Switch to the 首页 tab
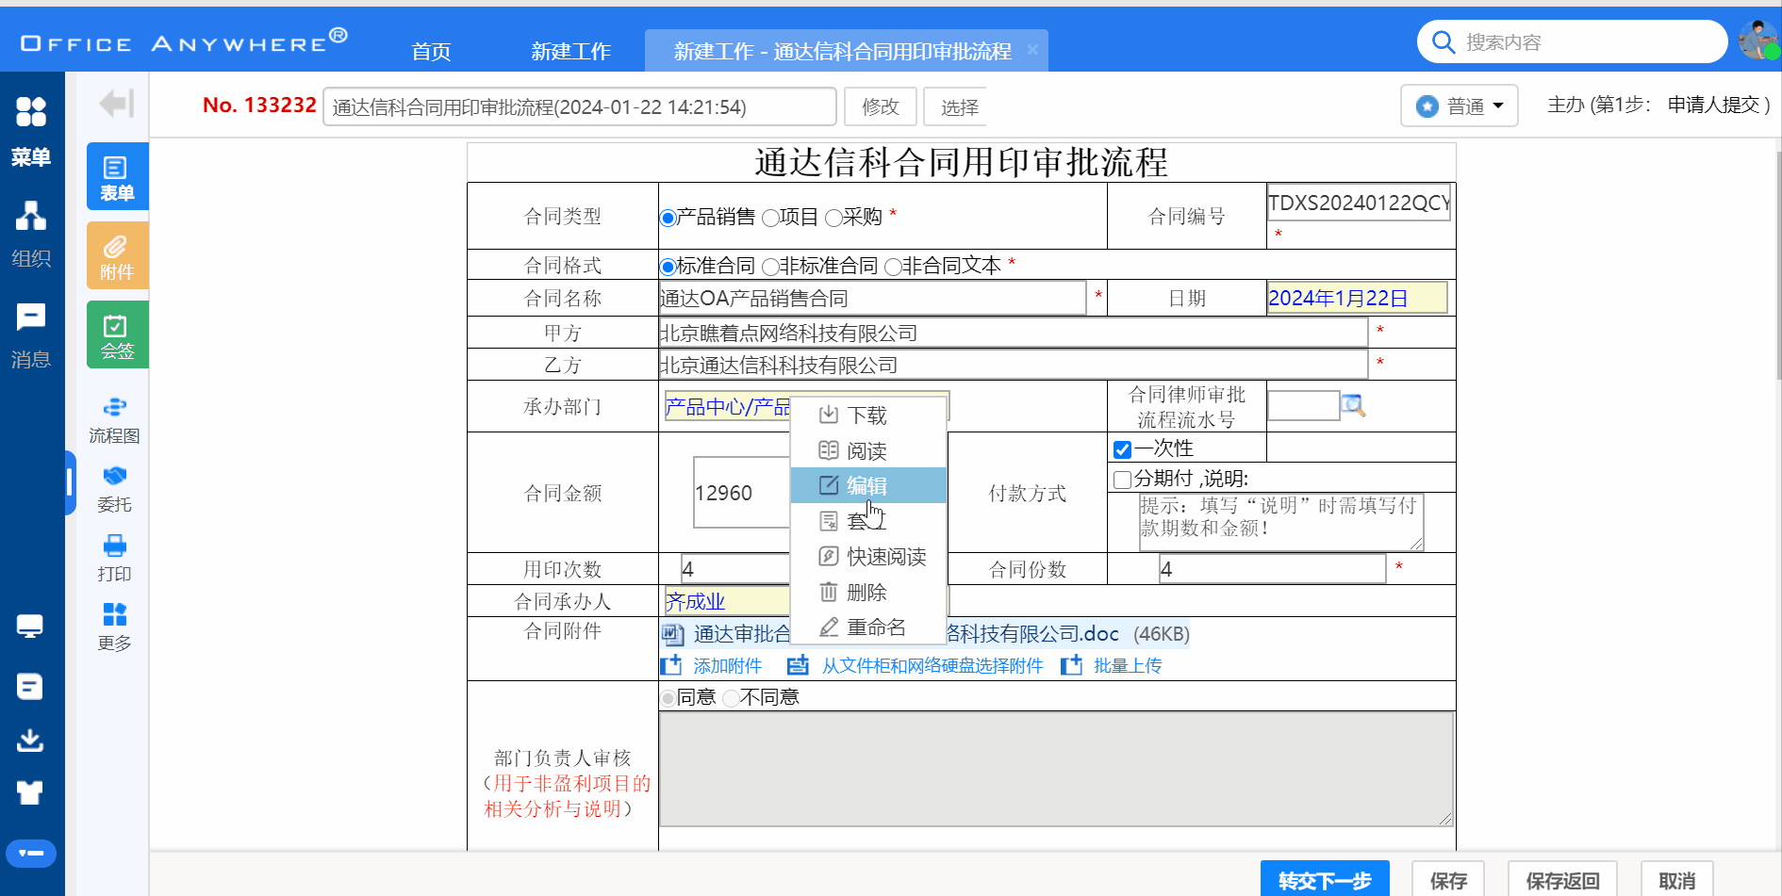Screen dimensions: 1782x896 (x=431, y=51)
